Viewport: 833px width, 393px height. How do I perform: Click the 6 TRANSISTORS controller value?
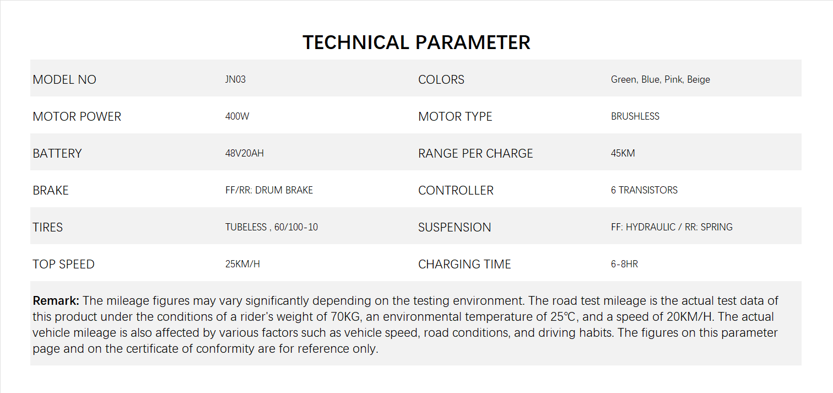click(644, 190)
